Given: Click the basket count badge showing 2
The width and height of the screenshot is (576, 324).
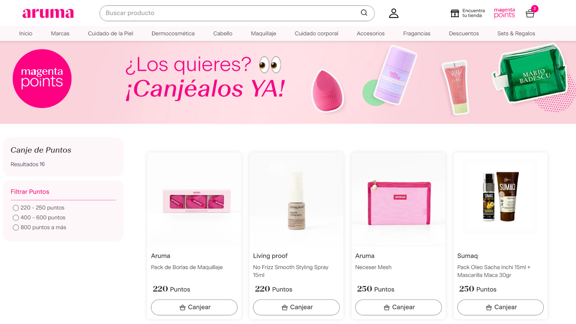Looking at the screenshot, I should point(535,9).
